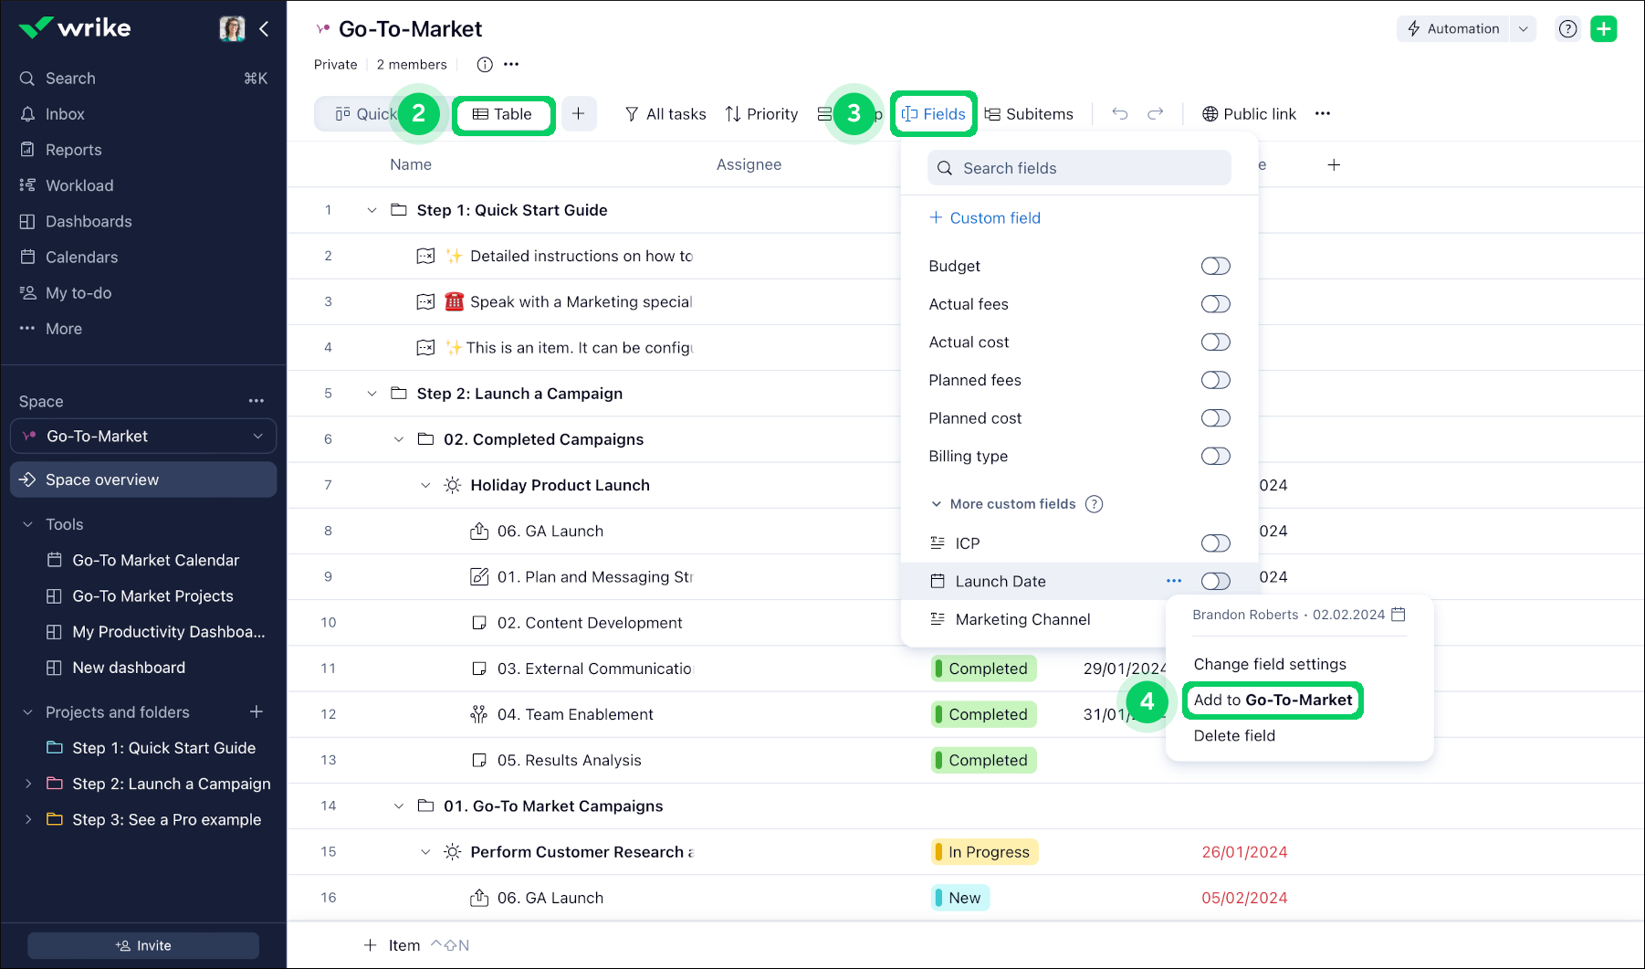Open the Priority sort button
Image resolution: width=1645 pixels, height=969 pixels.
pyautogui.click(x=761, y=114)
